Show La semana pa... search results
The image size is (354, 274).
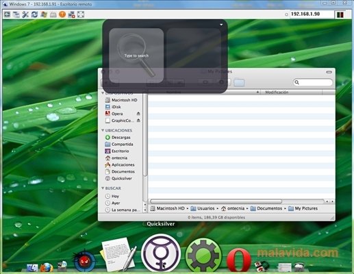123,210
